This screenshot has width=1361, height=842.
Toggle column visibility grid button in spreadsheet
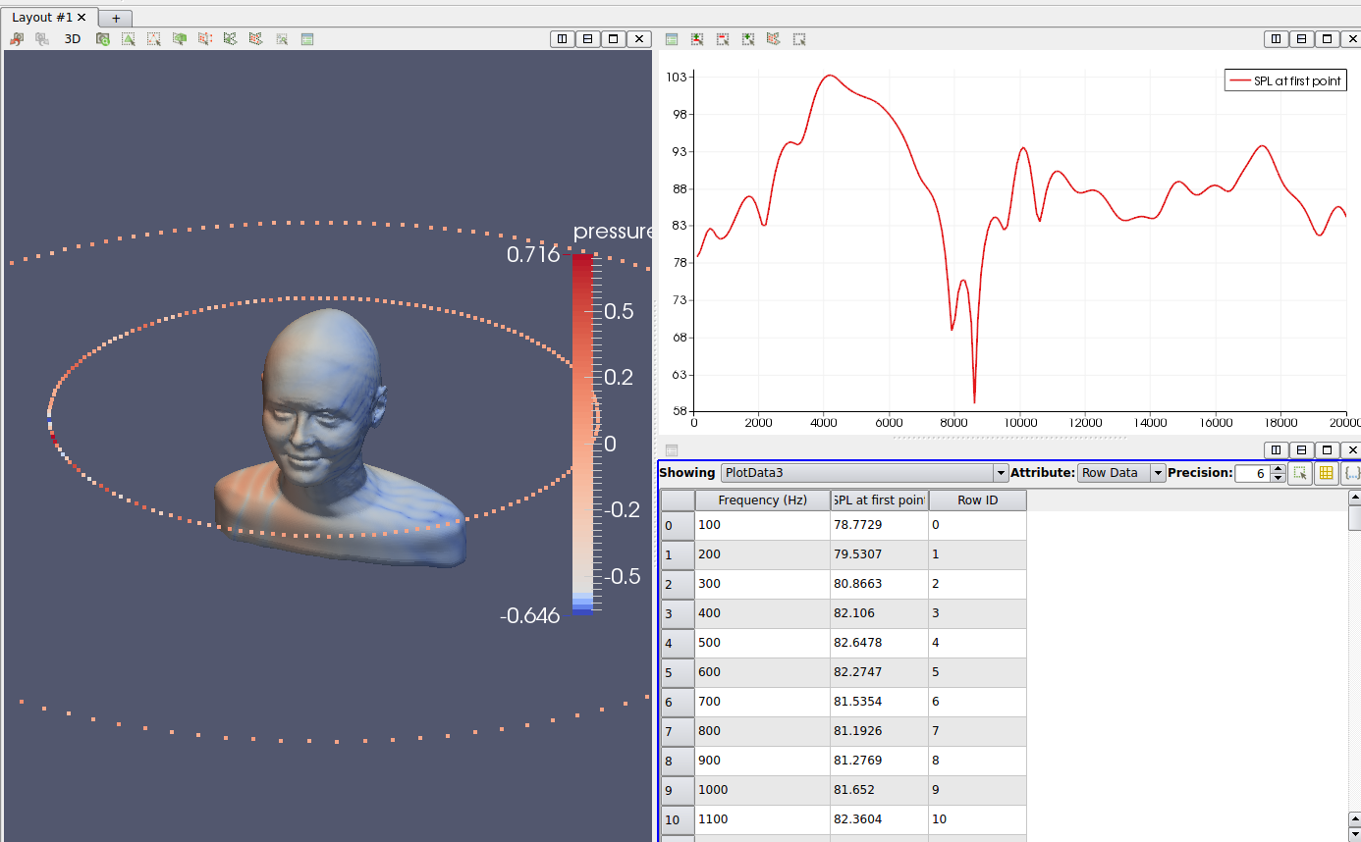tap(1326, 473)
